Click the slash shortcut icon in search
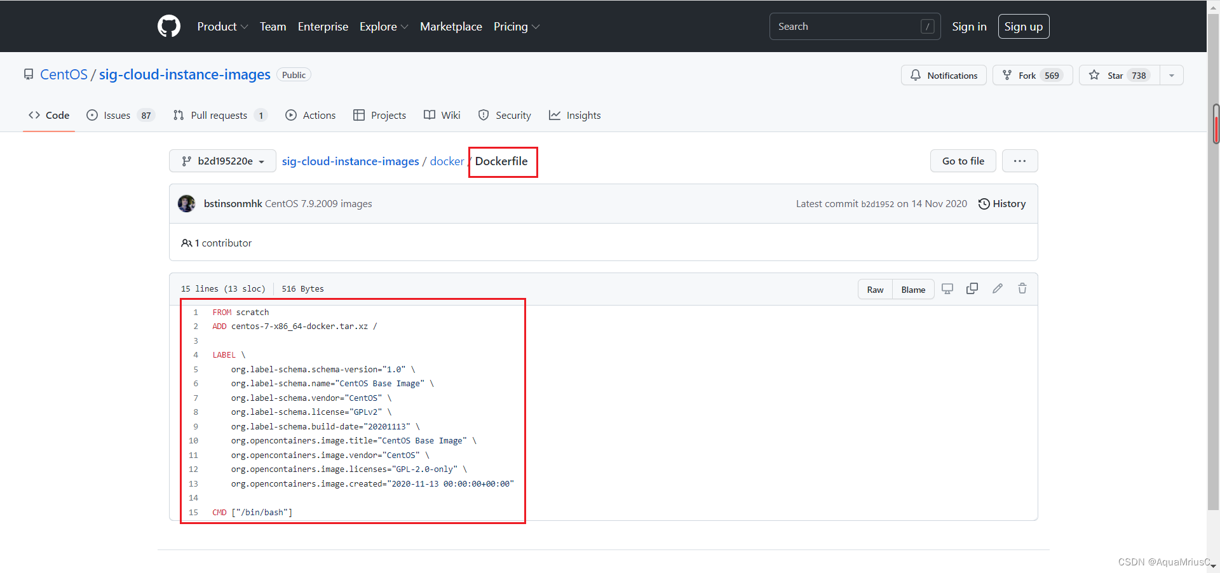Viewport: 1220px width, 573px height. 928,27
